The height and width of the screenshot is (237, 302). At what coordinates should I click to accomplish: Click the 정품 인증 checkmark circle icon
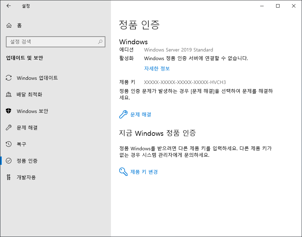coord(9,161)
